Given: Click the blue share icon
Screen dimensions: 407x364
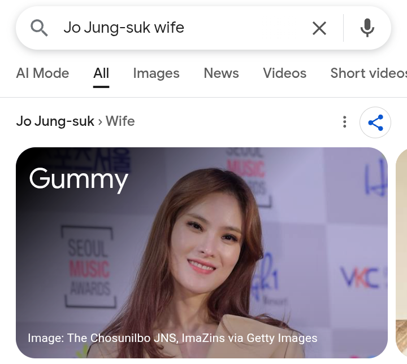Looking at the screenshot, I should click(375, 122).
